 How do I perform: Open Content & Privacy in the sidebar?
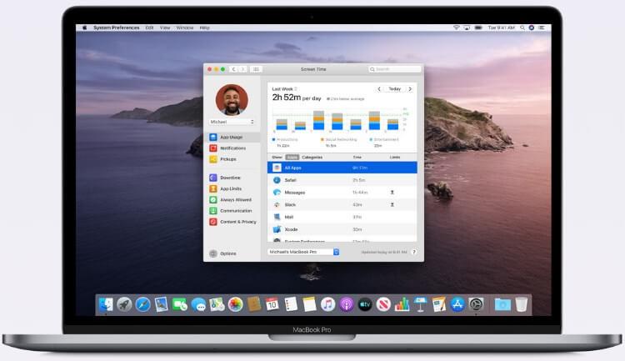coord(232,222)
